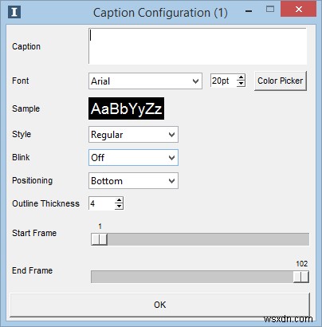Click the Outline Thickness value field

pos(102,203)
